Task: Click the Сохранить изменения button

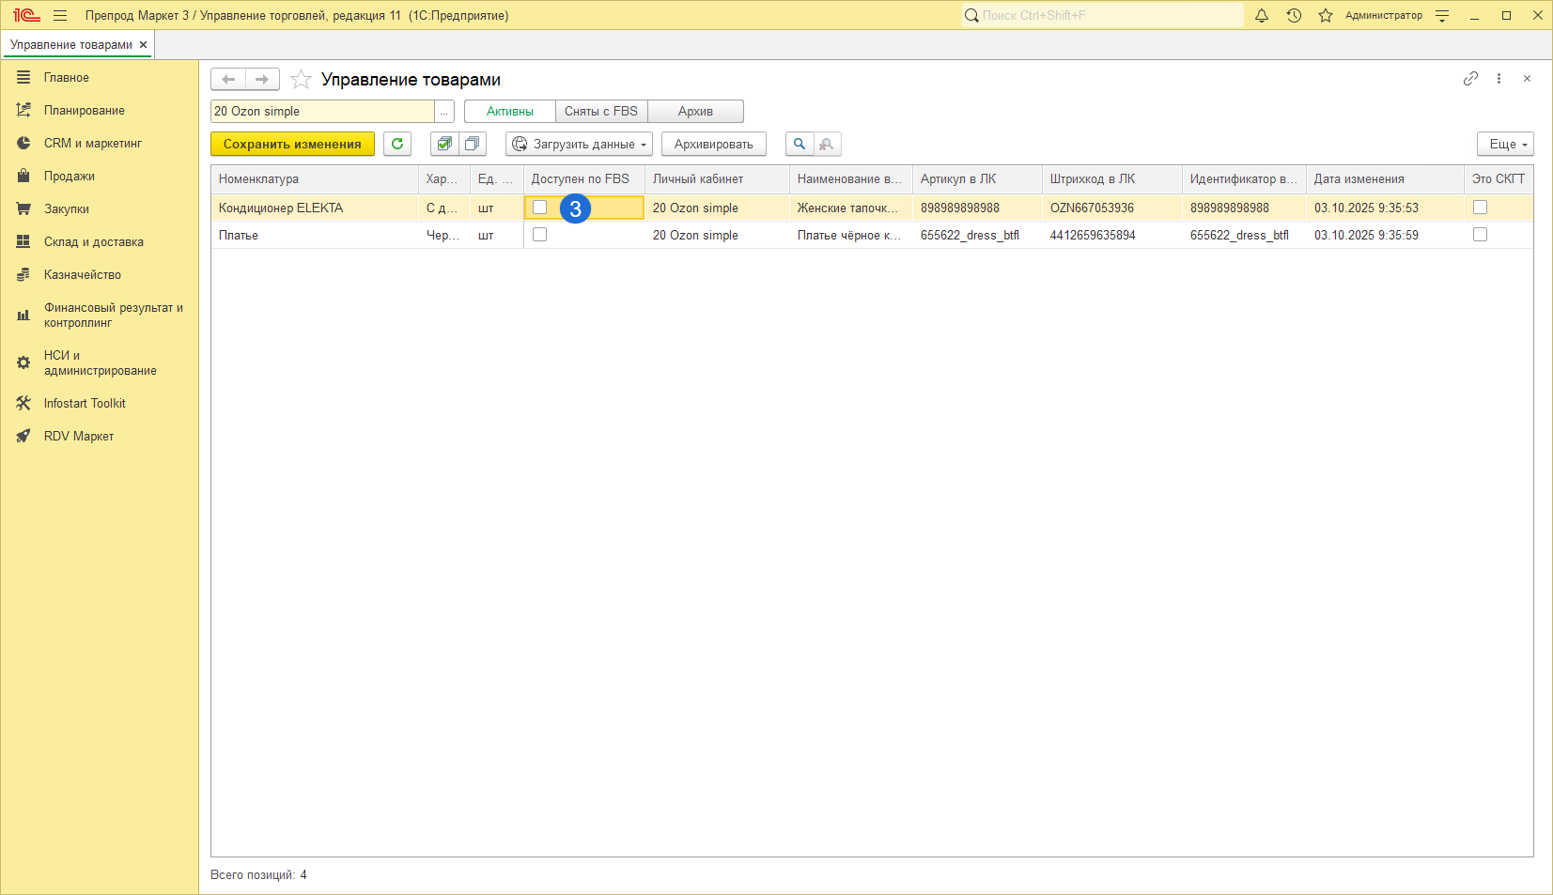Action: pyautogui.click(x=292, y=144)
